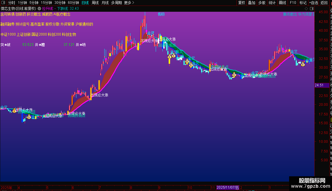Click the 高市盈率 tag
Screen dimensions: 332x191
tap(38, 24)
